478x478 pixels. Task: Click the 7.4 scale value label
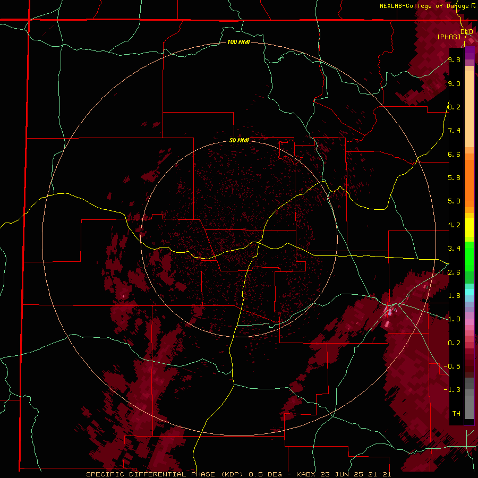coord(454,131)
